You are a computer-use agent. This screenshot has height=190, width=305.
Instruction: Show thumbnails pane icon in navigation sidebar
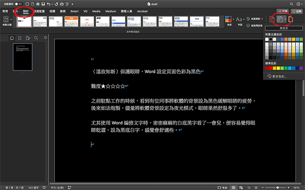[12, 38]
